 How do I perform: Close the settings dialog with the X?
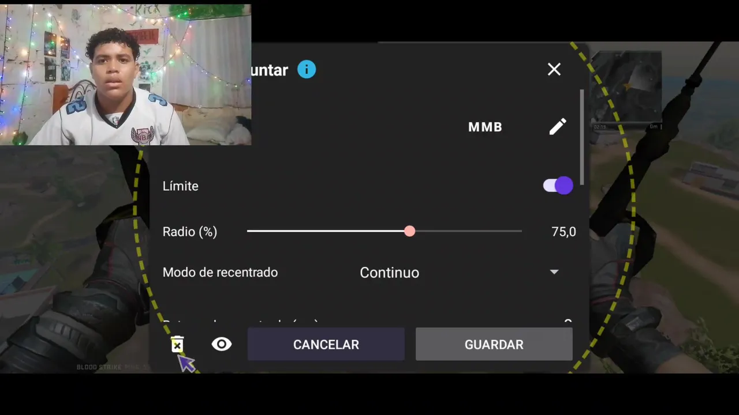[554, 70]
